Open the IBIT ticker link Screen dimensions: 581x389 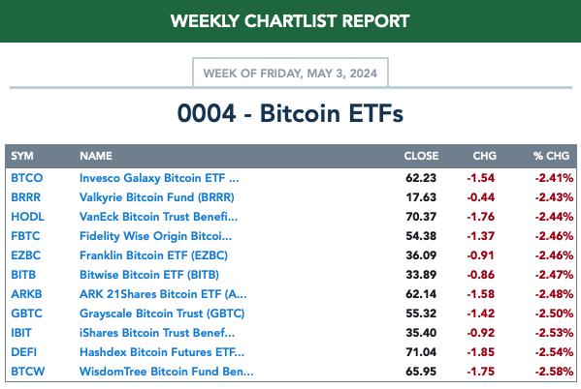pyautogui.click(x=21, y=333)
